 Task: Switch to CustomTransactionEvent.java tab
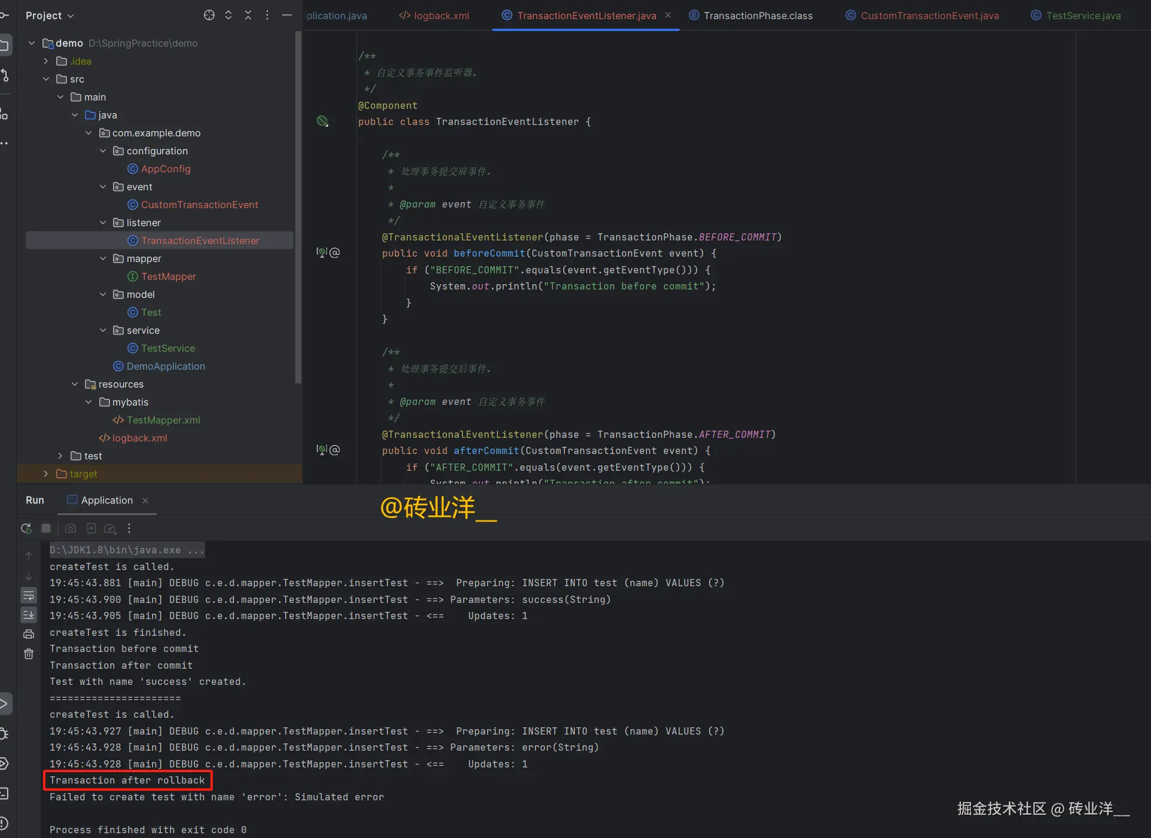tap(923, 16)
